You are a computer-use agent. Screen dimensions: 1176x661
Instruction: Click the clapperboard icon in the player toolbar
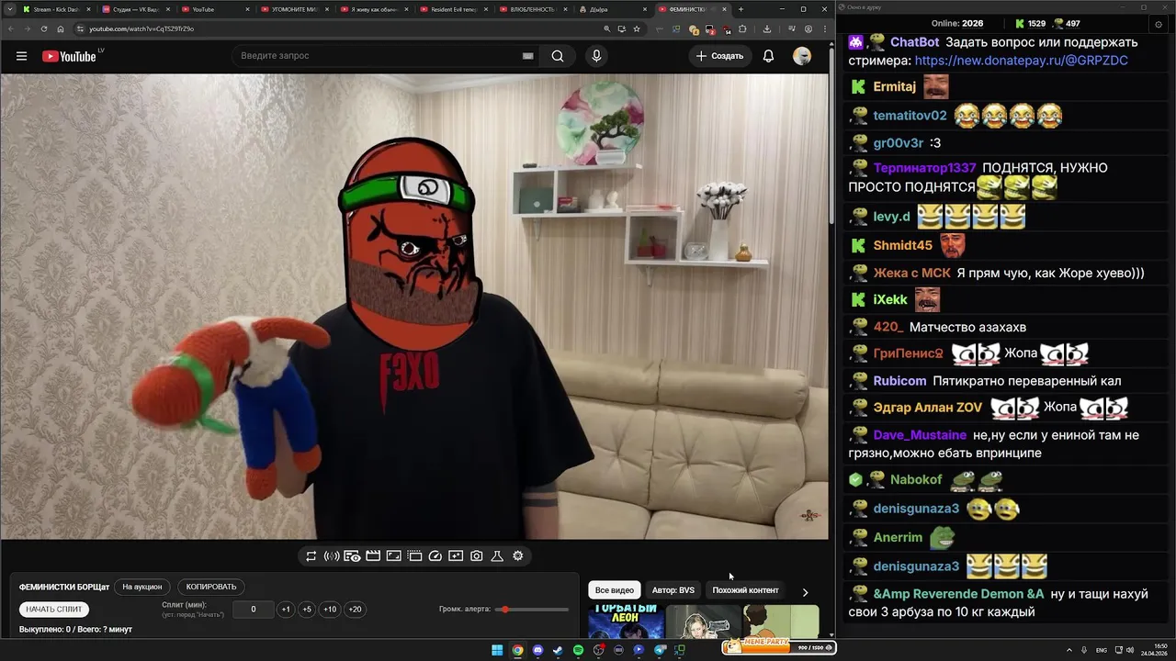point(373,555)
